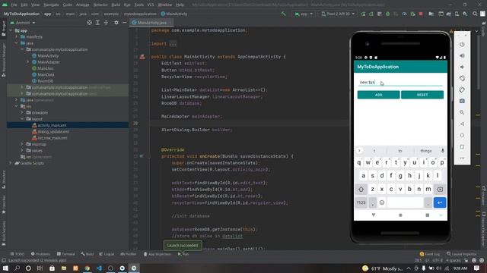Click the 'new tas' text field
Screen dimensions: 487x273
400,83
